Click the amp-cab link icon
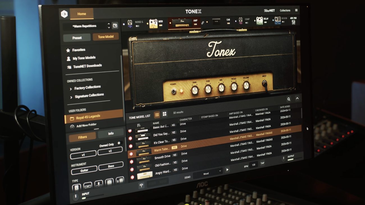Image resolution: width=365 pixels, height=205 pixels. [203, 23]
